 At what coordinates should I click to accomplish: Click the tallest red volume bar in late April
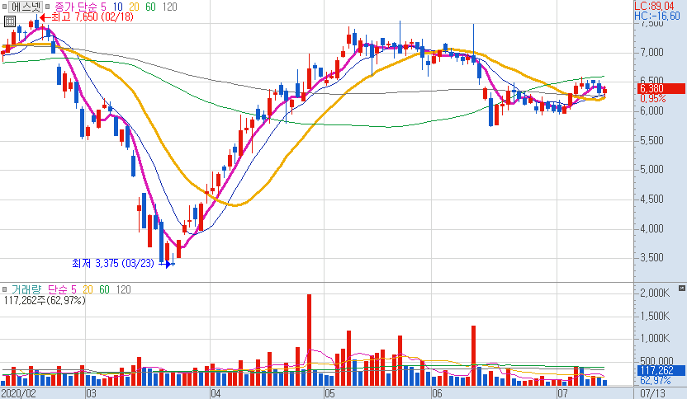[309, 340]
